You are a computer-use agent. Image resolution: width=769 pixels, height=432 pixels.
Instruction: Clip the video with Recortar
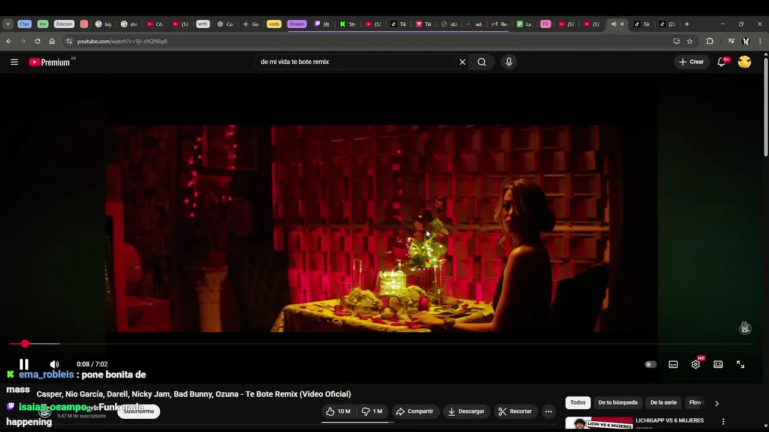pos(515,412)
